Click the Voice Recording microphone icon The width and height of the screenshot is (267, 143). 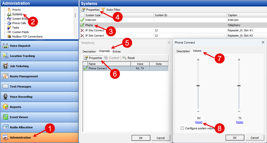(5, 97)
